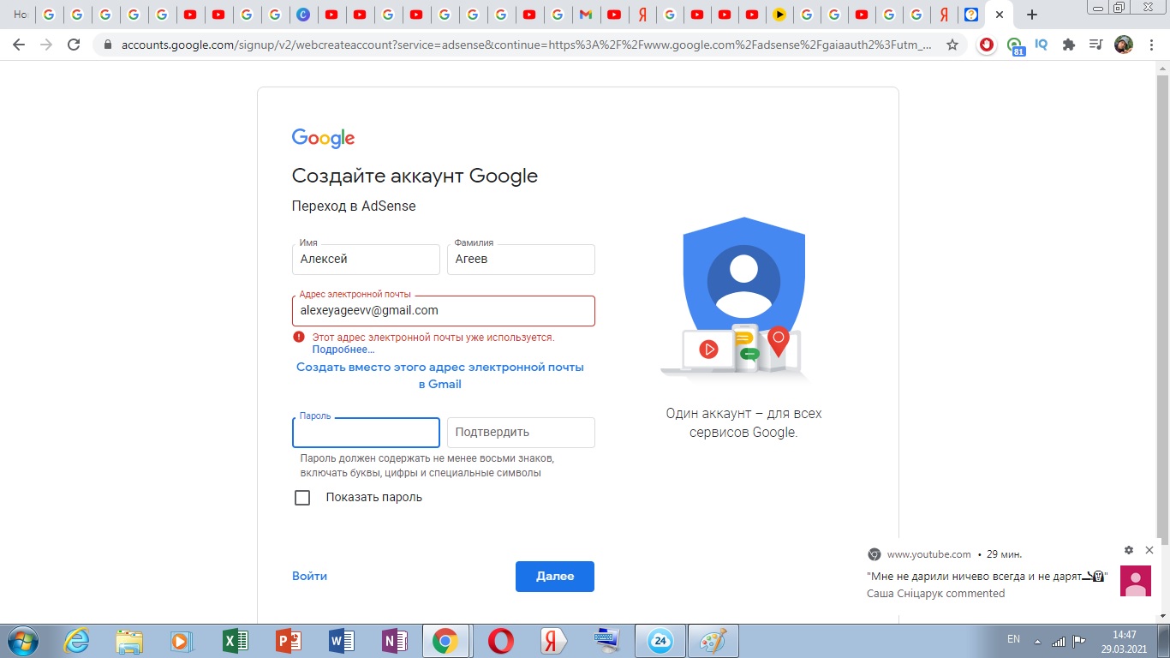1170x658 pixels.
Task: Click the Имя field containing Алексей
Action: [x=366, y=260]
